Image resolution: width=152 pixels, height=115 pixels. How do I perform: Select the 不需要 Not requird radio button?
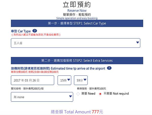coord(100,94)
